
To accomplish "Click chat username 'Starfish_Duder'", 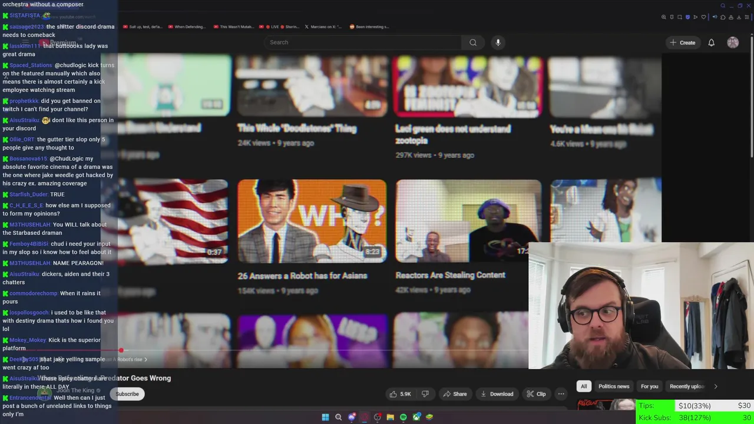I will tap(29, 194).
